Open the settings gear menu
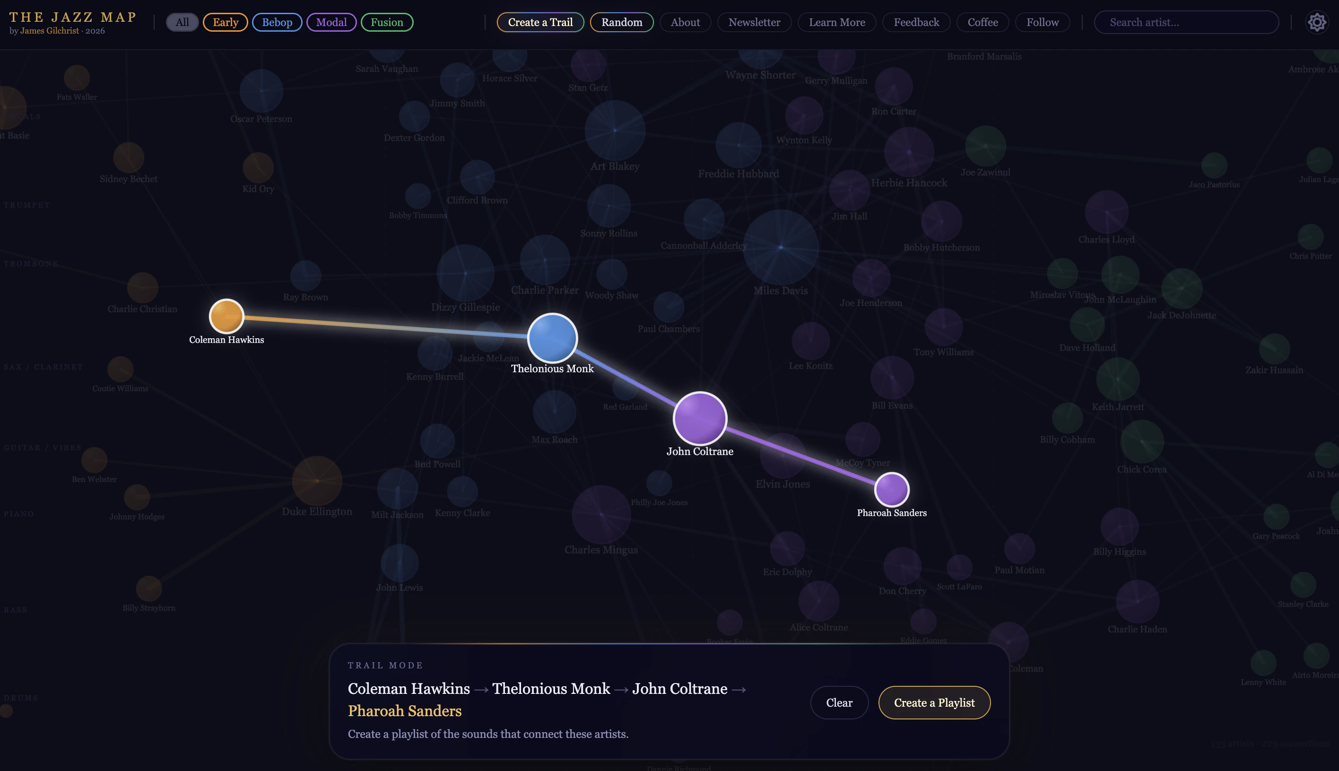The height and width of the screenshot is (771, 1339). click(x=1317, y=22)
